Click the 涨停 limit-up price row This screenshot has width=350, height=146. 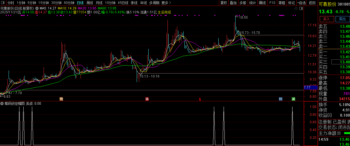[334, 78]
